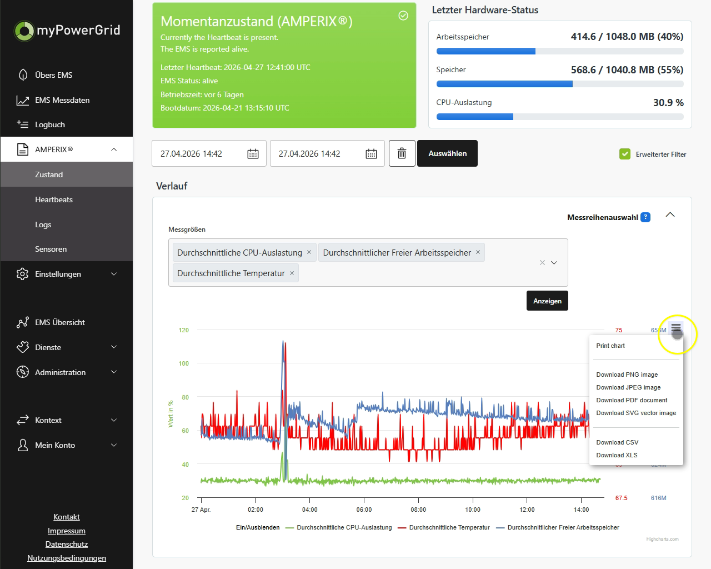The height and width of the screenshot is (569, 711).
Task: Toggle the Erweiterter Filter checkbox
Action: click(625, 154)
